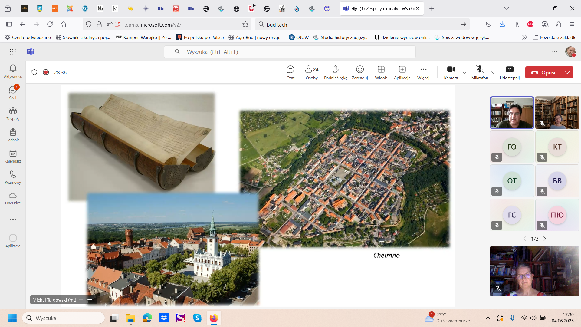
Task: Click the Udostępnij share screen icon
Action: 510,72
